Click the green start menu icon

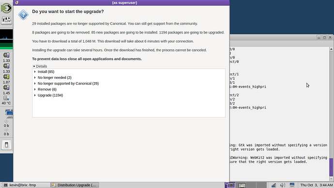[6, 8]
